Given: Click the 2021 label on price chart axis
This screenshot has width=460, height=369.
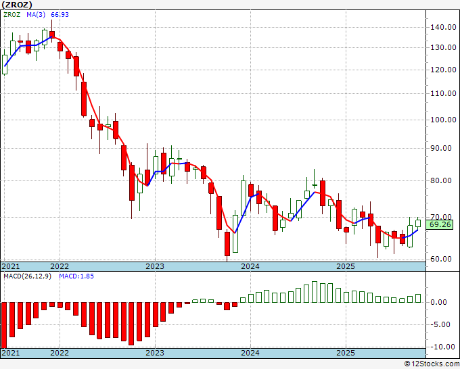Looking at the screenshot, I should tap(11, 266).
